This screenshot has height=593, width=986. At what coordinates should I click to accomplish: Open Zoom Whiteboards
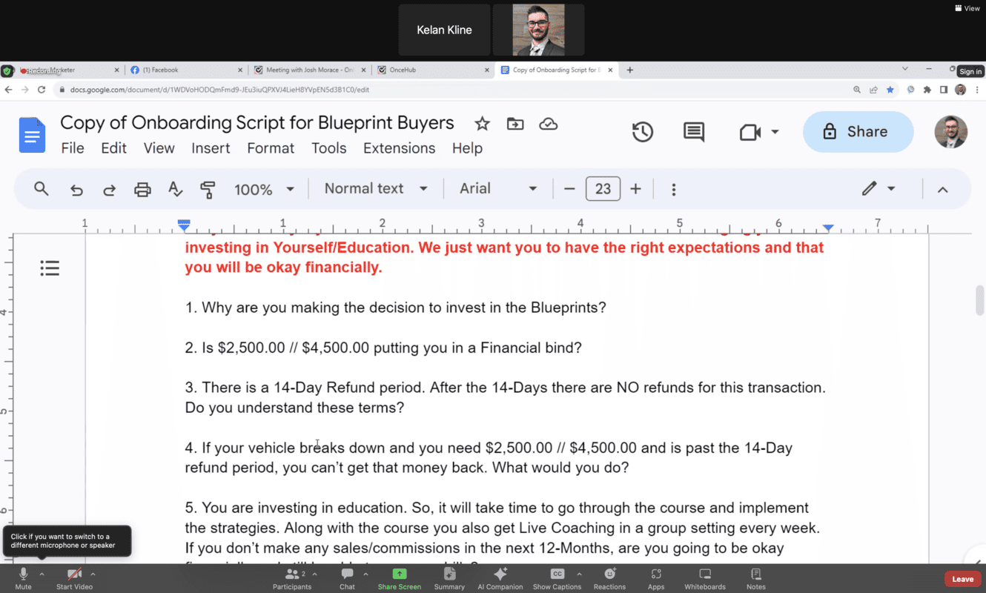pyautogui.click(x=705, y=579)
